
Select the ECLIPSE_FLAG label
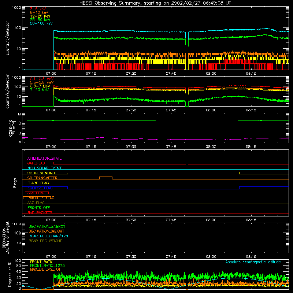[x=40, y=188]
